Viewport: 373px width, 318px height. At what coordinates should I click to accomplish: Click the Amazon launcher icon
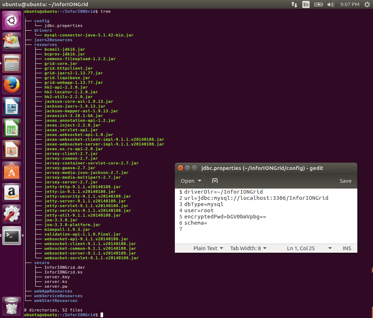pos(12,193)
